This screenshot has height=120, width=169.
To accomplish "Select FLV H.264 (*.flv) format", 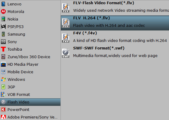I will [x=115, y=23].
